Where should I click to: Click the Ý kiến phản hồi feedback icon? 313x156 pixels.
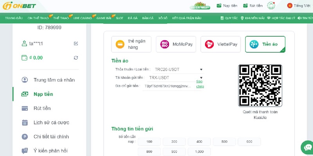[x=25, y=151]
